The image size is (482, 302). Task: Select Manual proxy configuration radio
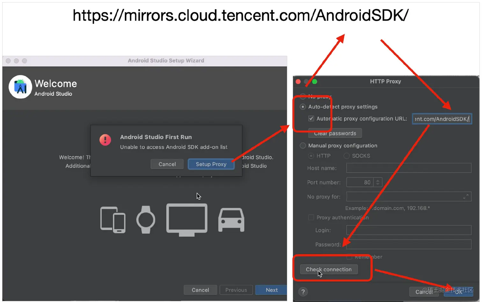[303, 145]
